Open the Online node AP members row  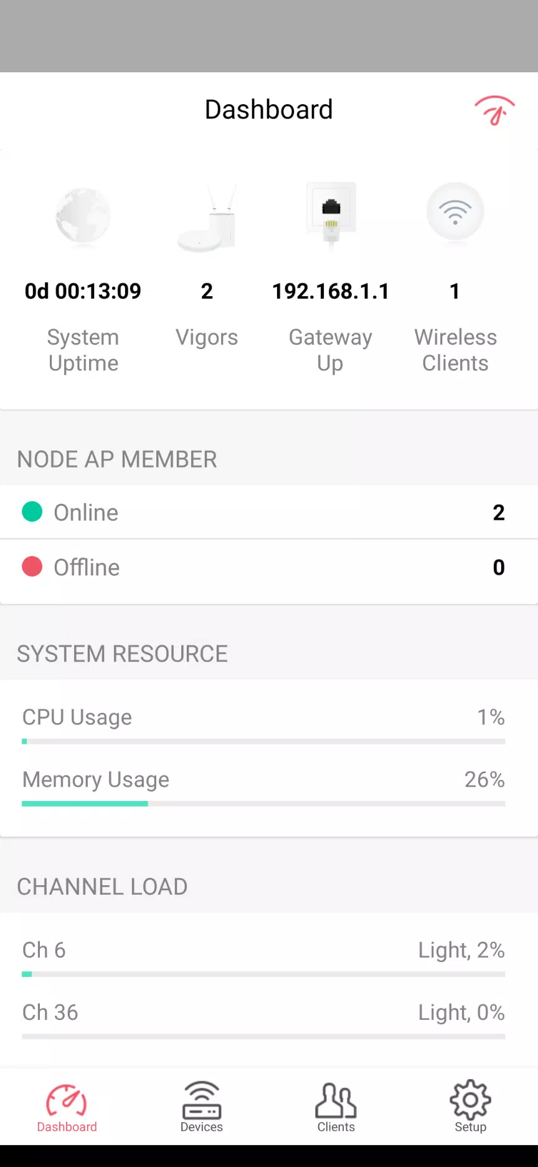(269, 512)
